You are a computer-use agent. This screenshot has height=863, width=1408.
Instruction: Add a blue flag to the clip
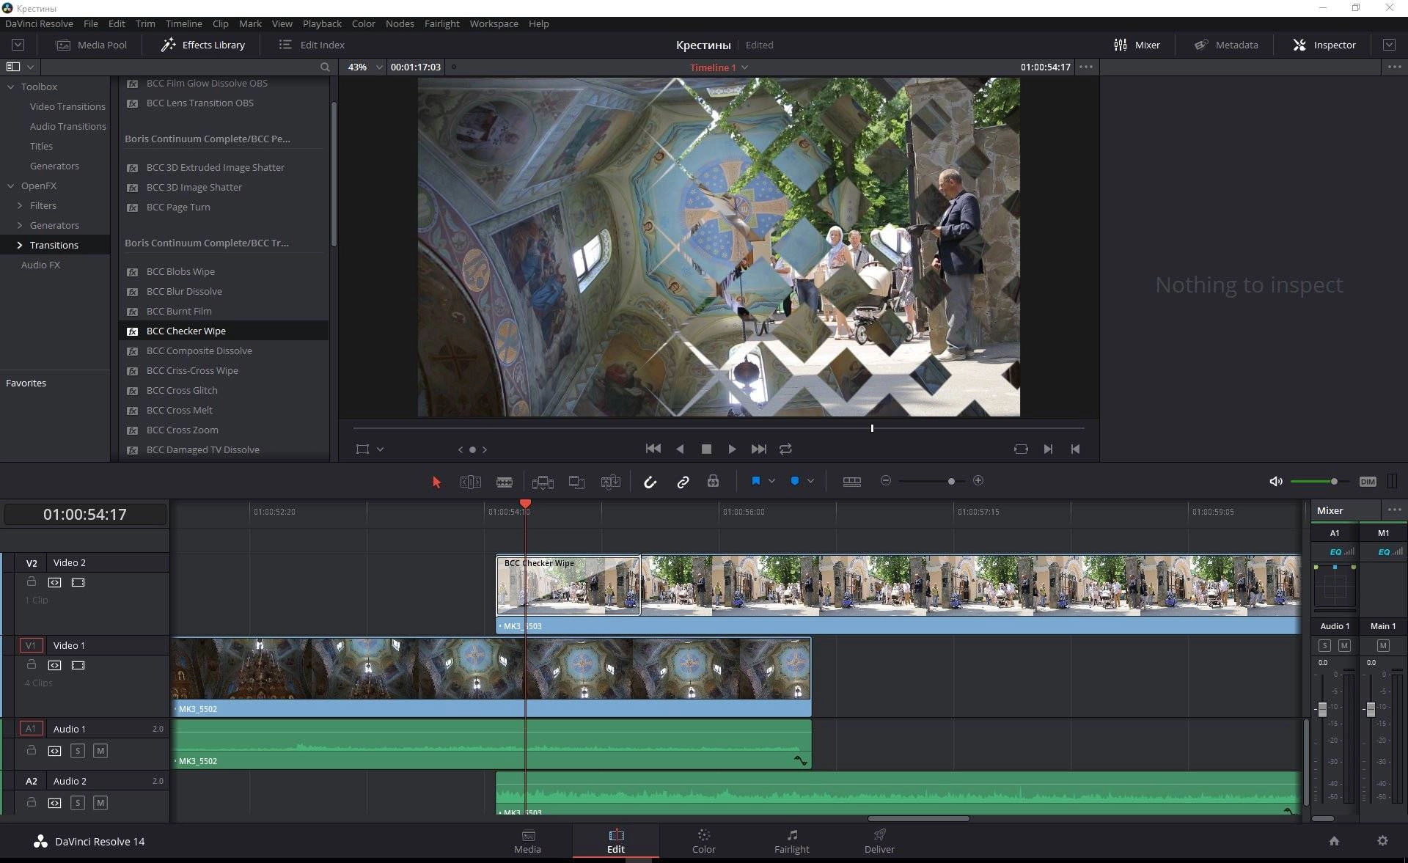755,481
